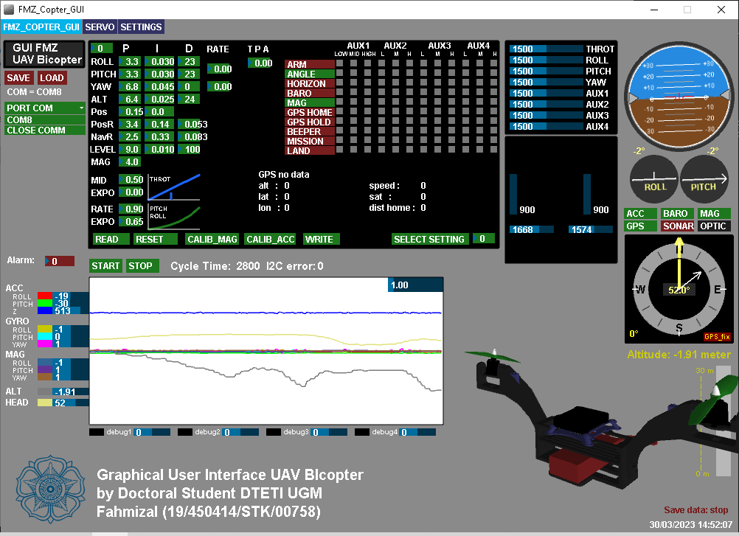Open the SETTINGS tab
Image resolution: width=739 pixels, height=536 pixels.
141,27
